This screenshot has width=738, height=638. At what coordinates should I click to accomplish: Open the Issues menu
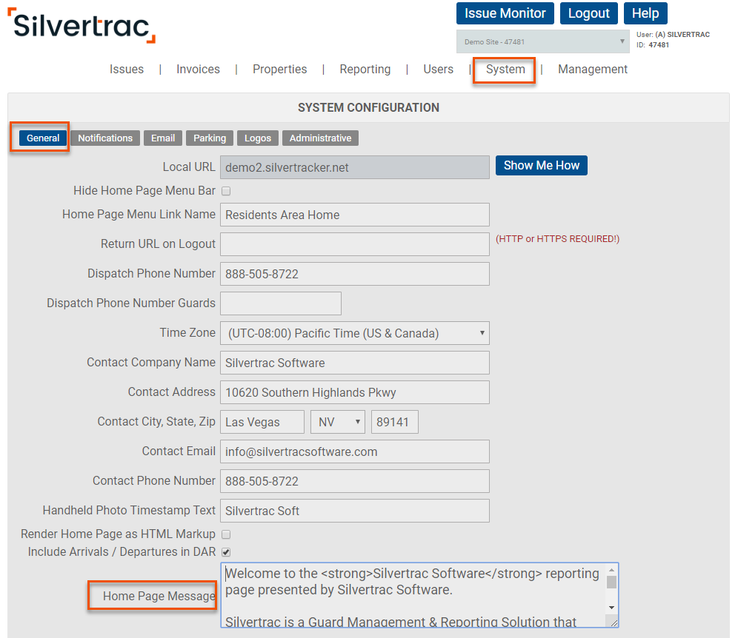[127, 69]
